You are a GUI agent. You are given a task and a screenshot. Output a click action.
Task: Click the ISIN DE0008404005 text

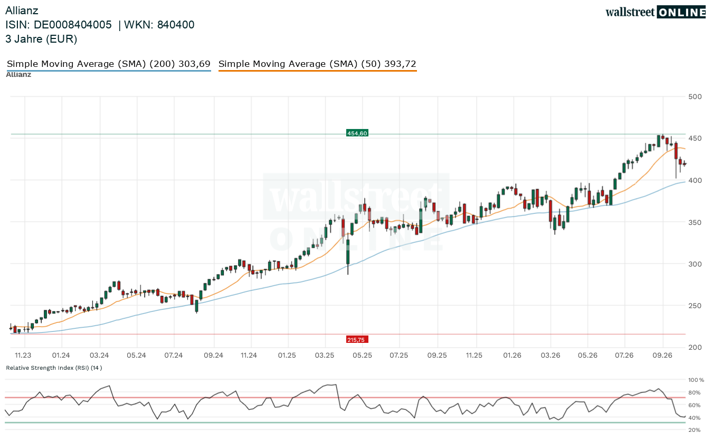click(59, 25)
